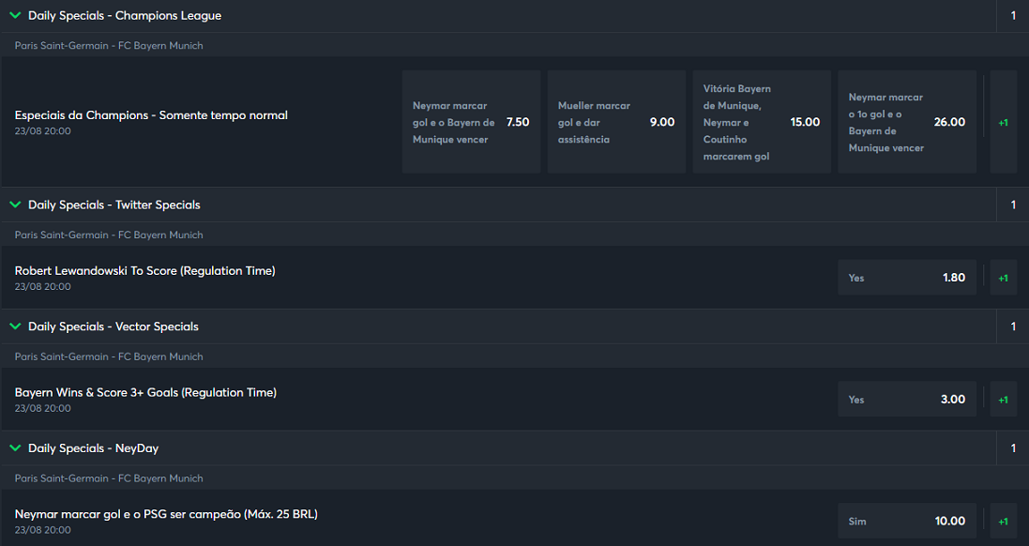The width and height of the screenshot is (1029, 546).
Task: Collapse Daily Specials - Champions League section
Action: [15, 15]
